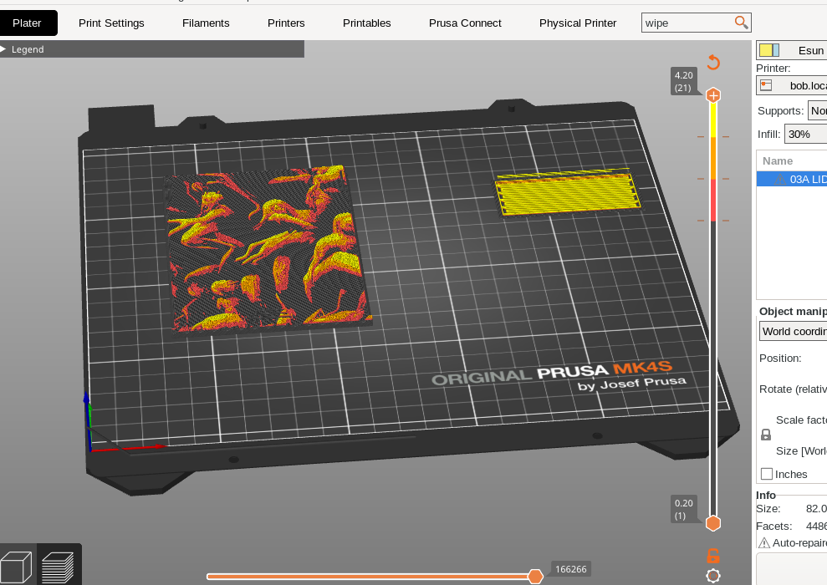Open the Supports dropdown
The height and width of the screenshot is (585, 827).
[x=817, y=110]
